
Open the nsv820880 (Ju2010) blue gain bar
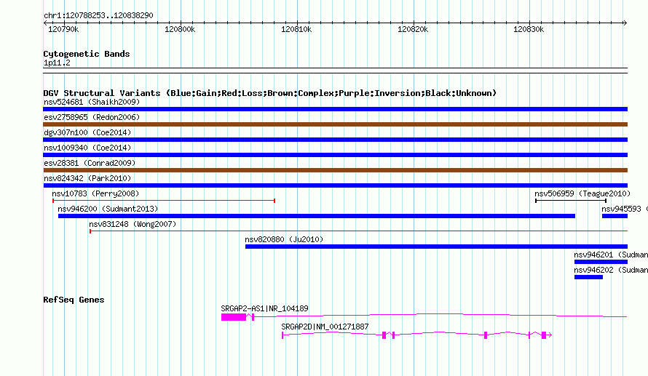coord(436,247)
